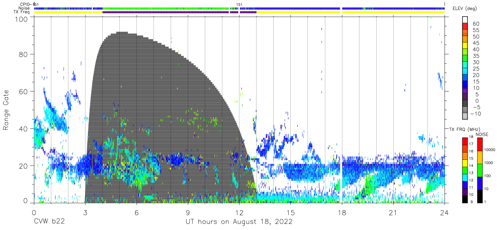Pick the yellow ELEV swatch between 40 and 45

[465, 45]
